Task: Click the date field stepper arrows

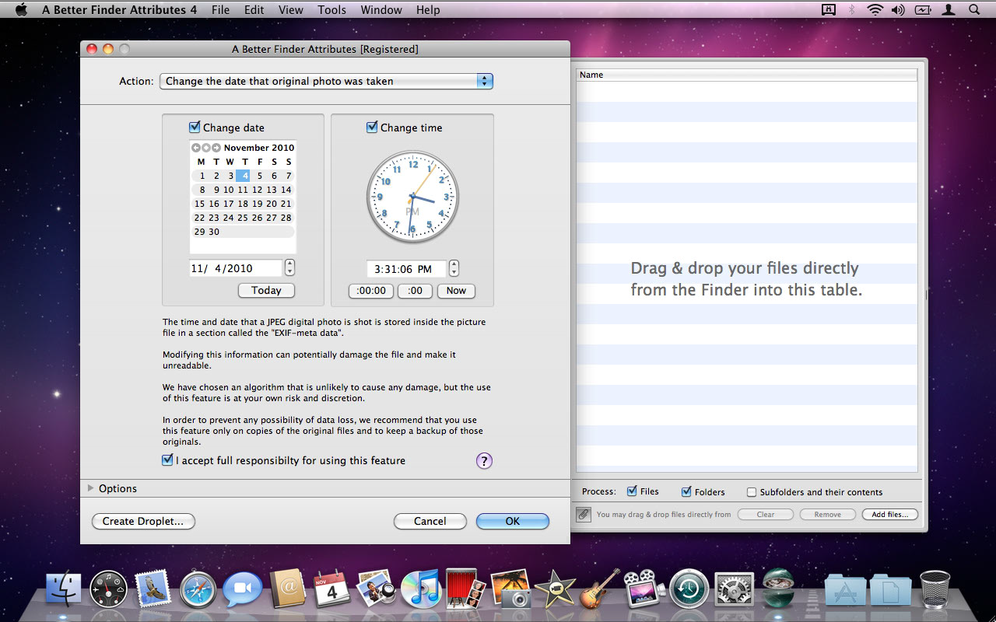Action: 290,268
